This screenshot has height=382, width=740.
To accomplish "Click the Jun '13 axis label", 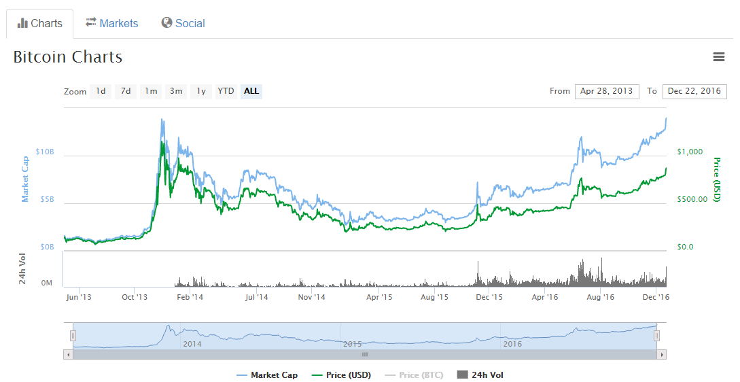I will [79, 297].
